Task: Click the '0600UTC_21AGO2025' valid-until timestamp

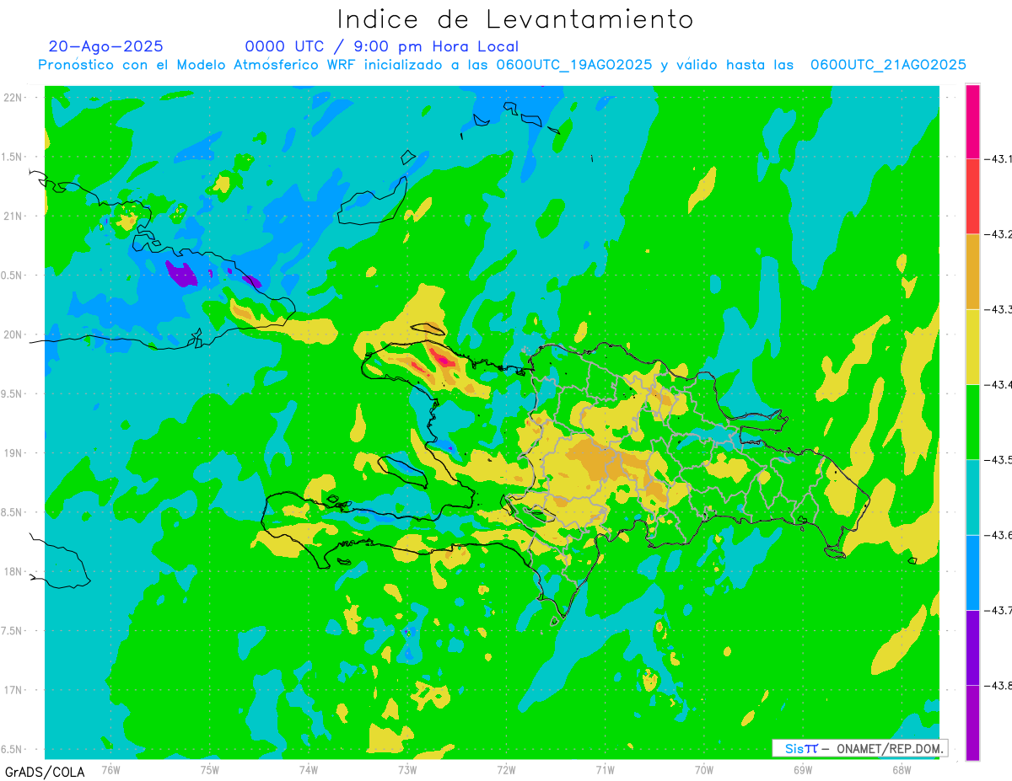Action: (888, 65)
